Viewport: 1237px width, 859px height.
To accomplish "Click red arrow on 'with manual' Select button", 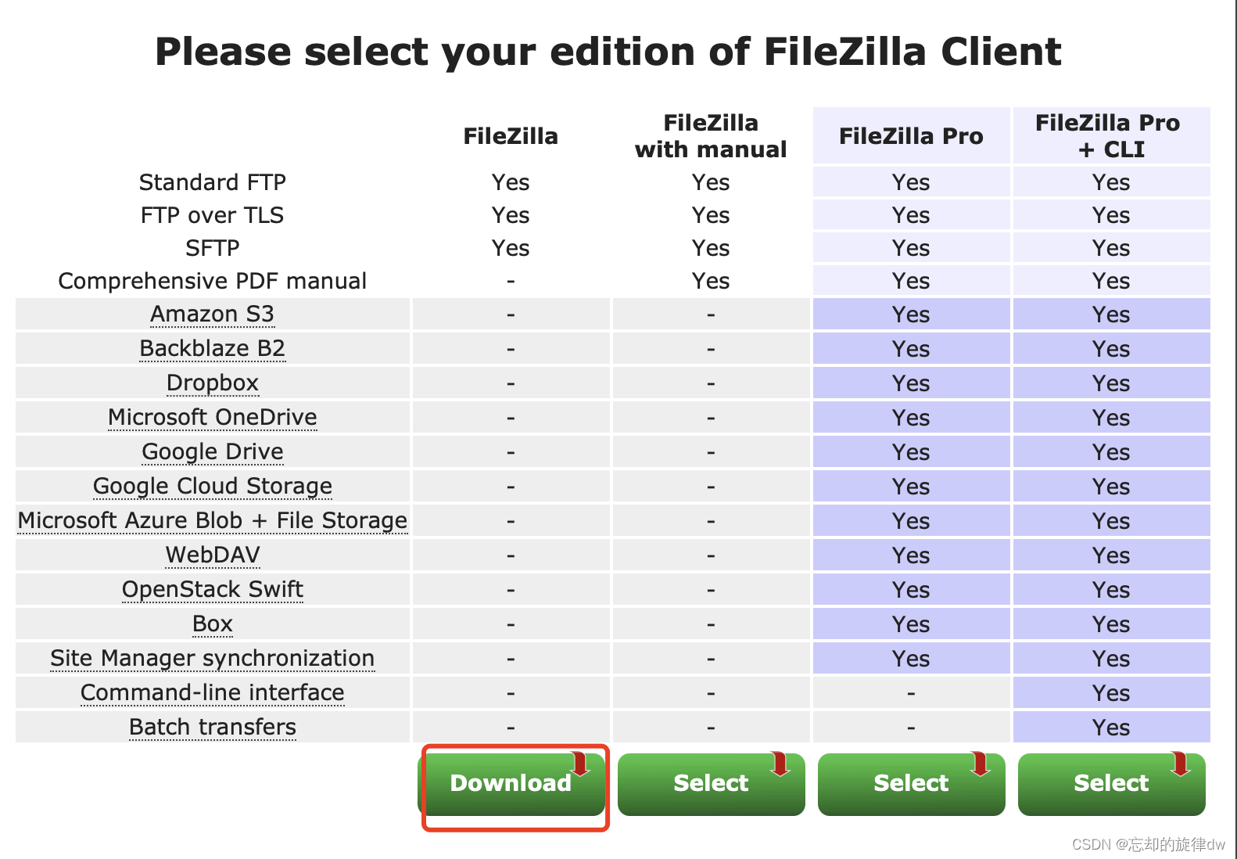I will pyautogui.click(x=780, y=763).
